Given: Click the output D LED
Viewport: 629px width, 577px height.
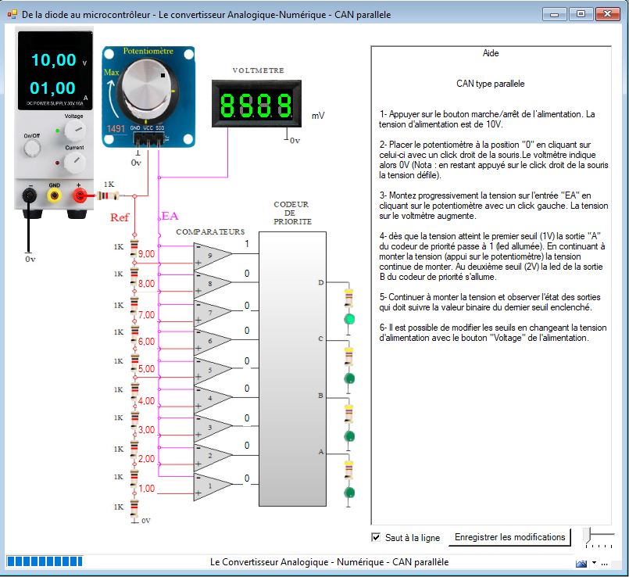Looking at the screenshot, I should (x=349, y=319).
